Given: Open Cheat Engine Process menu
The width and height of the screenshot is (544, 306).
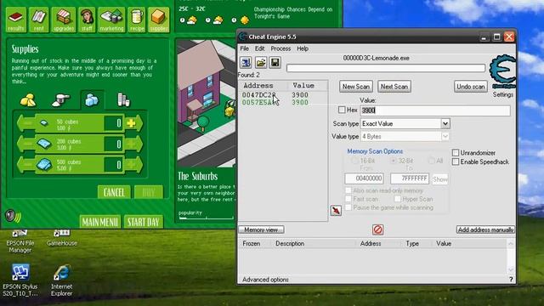Looking at the screenshot, I should (x=280, y=48).
